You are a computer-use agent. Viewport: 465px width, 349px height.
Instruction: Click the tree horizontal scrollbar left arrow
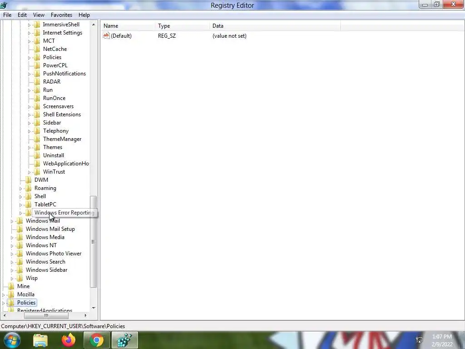[x=5, y=315]
